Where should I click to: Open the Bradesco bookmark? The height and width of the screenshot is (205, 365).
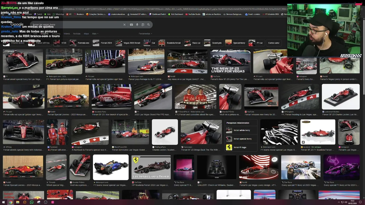(x=79, y=14)
